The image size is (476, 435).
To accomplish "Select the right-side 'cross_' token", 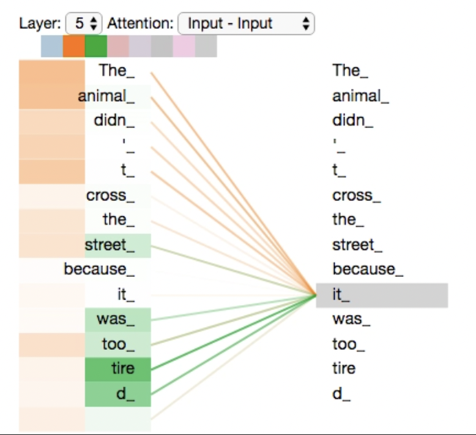I will pos(357,195).
